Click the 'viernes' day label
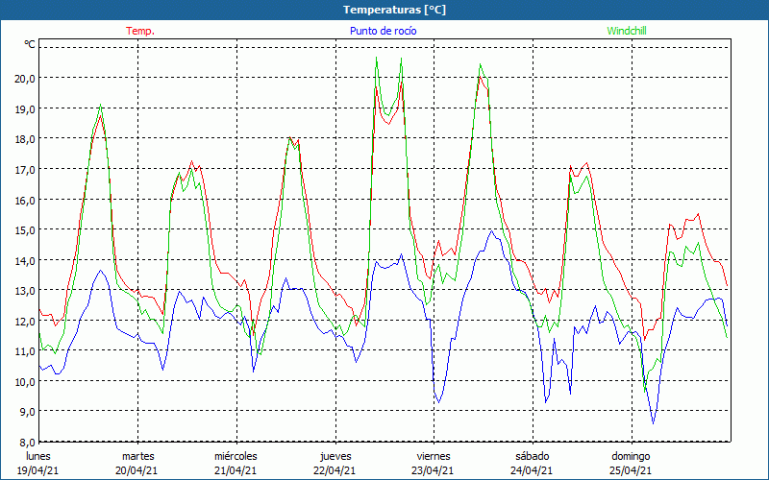 (x=434, y=456)
